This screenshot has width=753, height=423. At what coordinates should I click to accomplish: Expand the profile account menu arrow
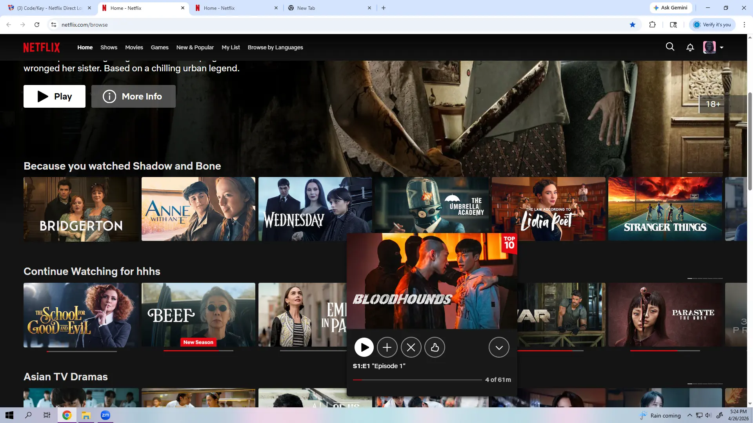722,48
